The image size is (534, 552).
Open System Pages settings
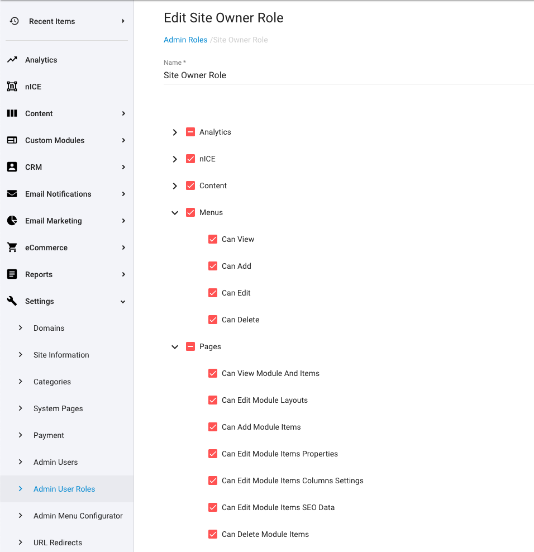coord(58,408)
